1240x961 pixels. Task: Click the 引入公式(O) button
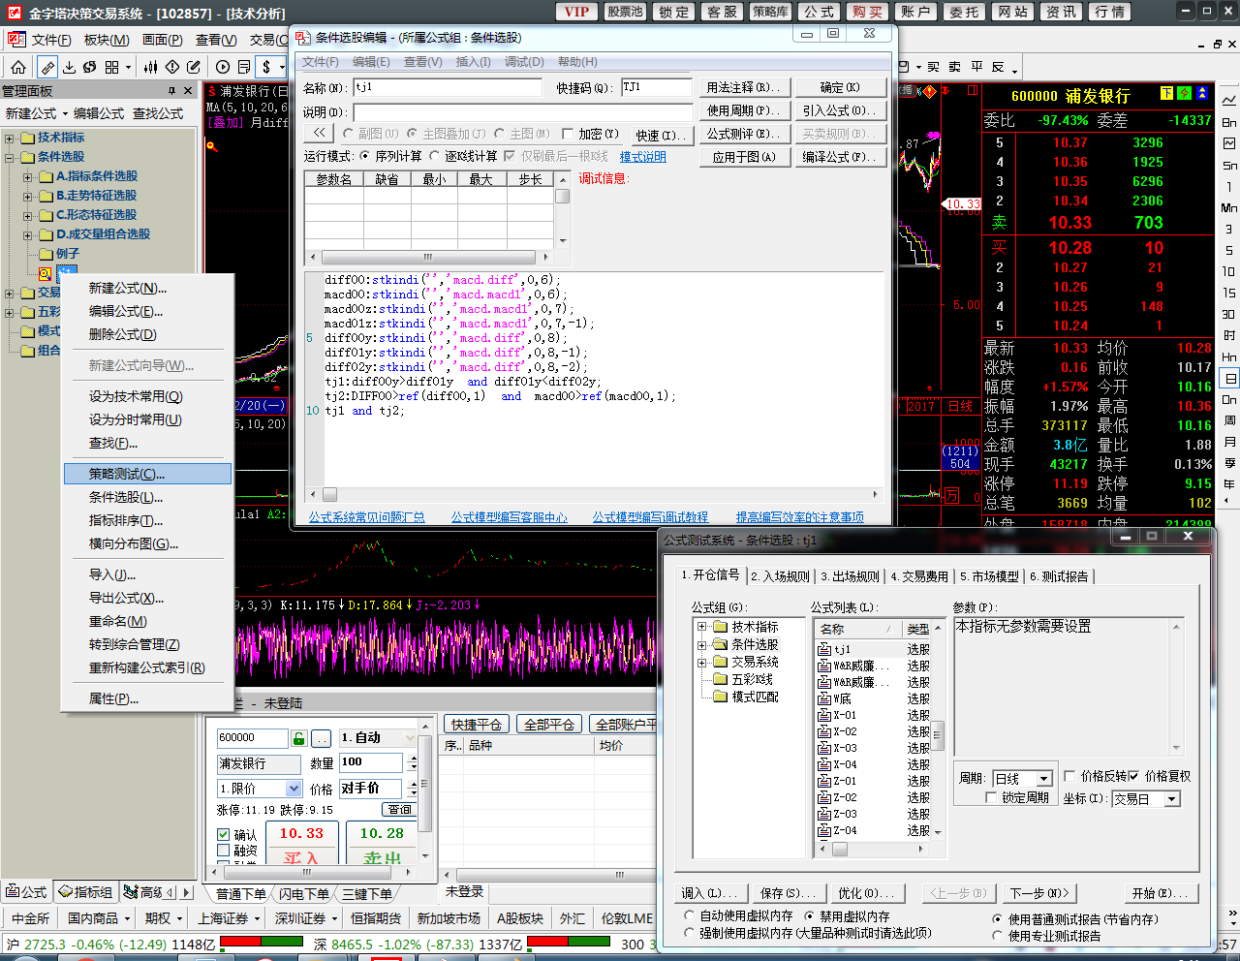coord(839,110)
